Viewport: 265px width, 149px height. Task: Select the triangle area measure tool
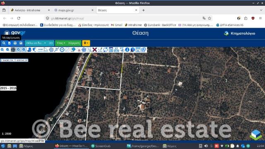click(46, 50)
